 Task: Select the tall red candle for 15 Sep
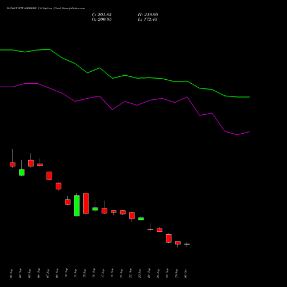(x=86, y=203)
